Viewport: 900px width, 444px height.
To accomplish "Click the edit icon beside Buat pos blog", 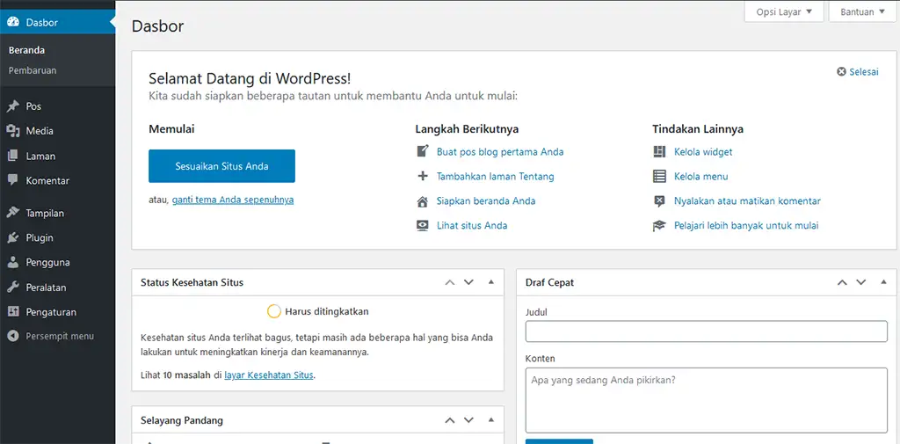I will click(423, 151).
